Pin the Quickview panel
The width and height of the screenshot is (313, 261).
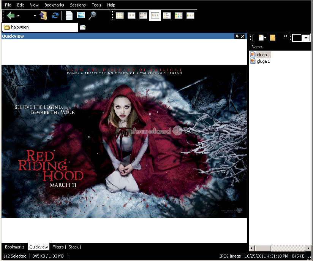(237, 36)
